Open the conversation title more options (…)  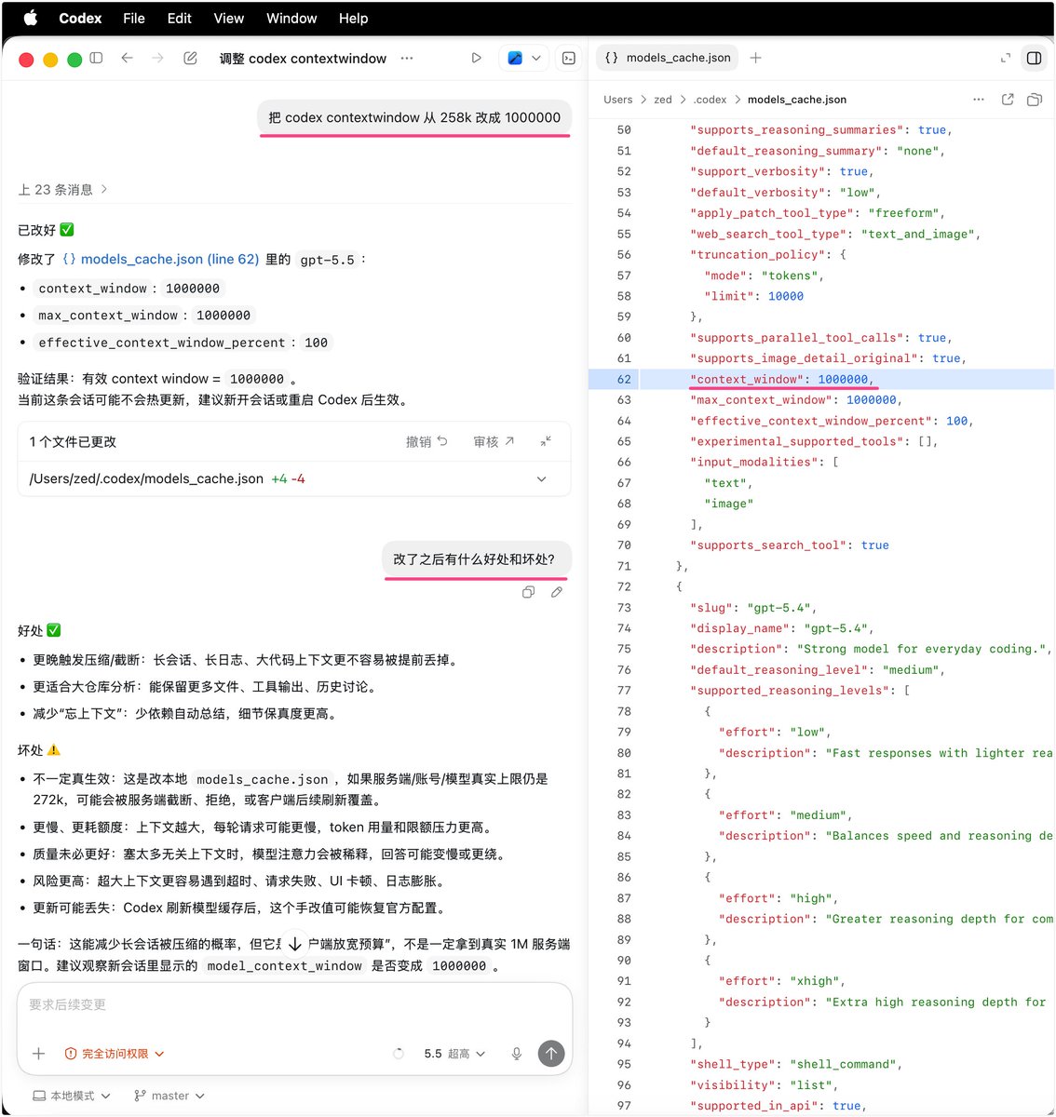pos(407,58)
